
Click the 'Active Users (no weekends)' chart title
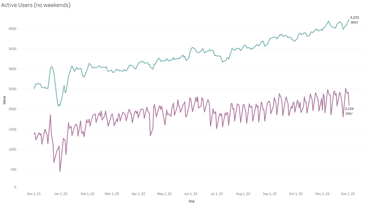coord(36,5)
